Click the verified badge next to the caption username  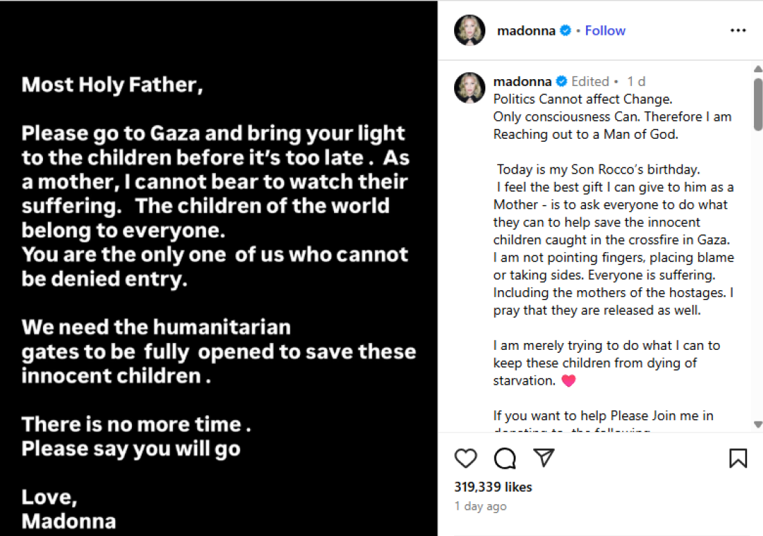(561, 81)
